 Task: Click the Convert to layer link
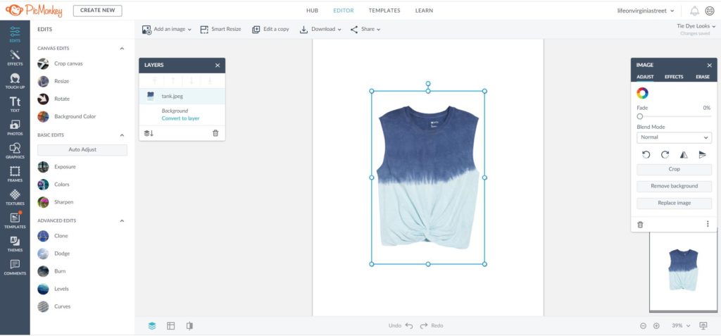pos(180,118)
